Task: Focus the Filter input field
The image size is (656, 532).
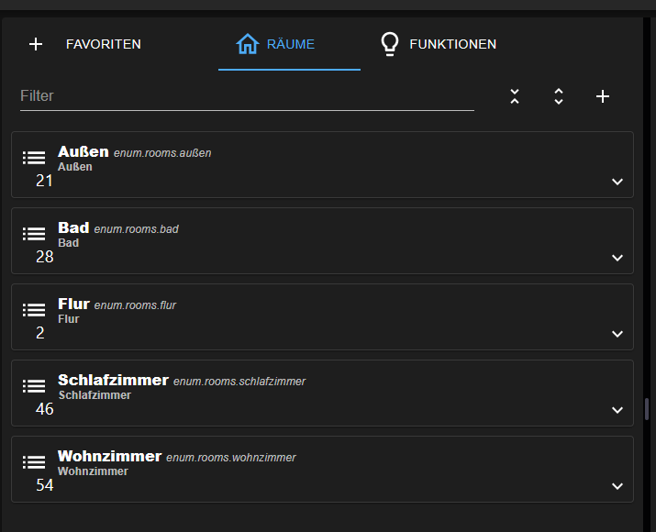Action: 246,95
